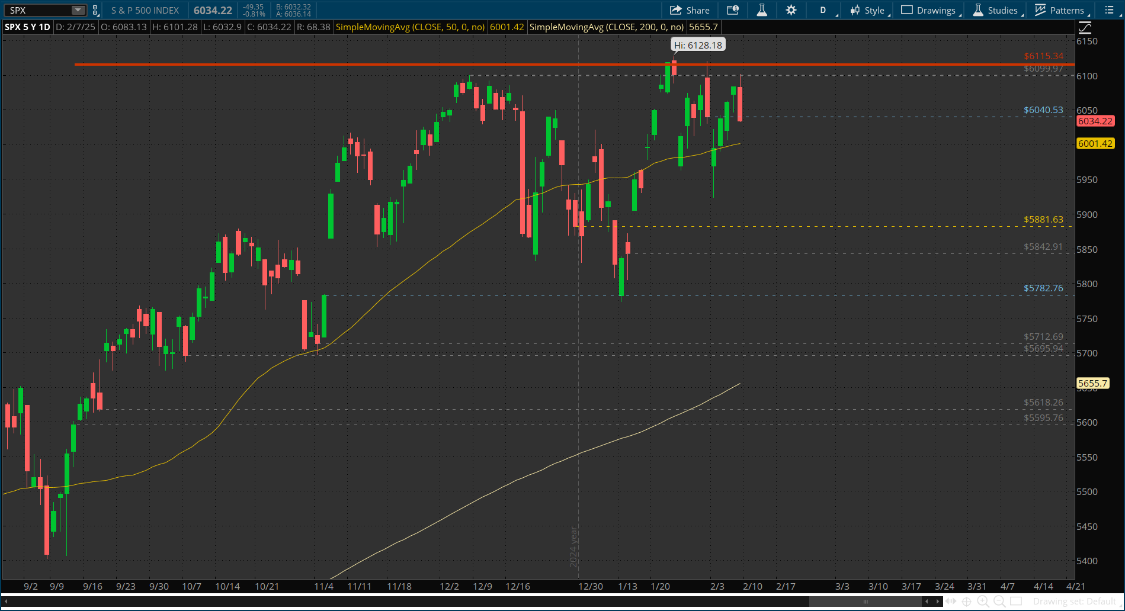
Task: Click the H: 6101.28 high value
Action: (x=175, y=27)
